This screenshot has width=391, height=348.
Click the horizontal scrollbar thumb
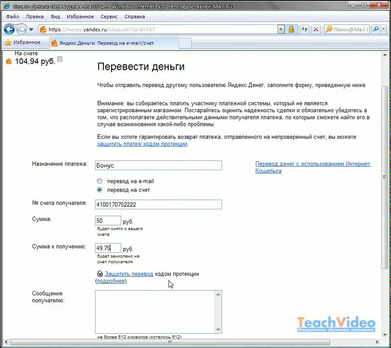(x=170, y=342)
